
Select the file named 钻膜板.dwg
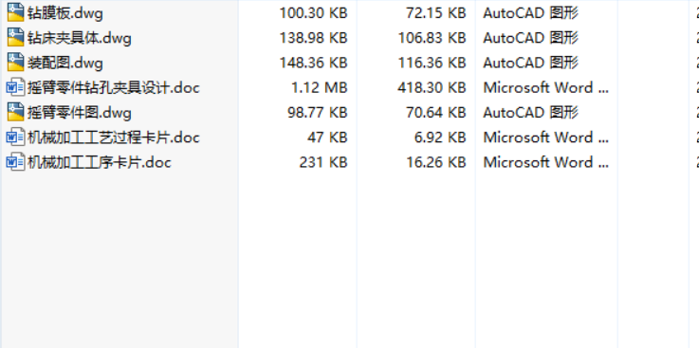click(65, 13)
